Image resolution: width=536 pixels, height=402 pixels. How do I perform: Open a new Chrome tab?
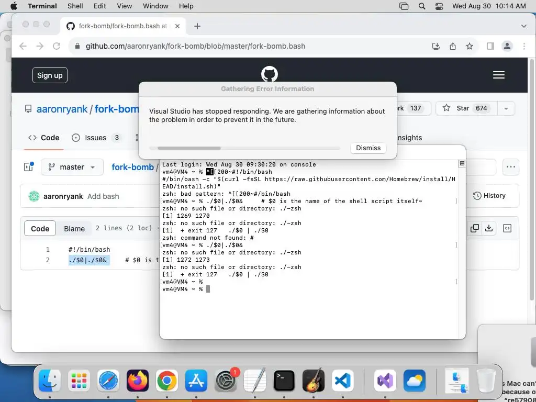(197, 26)
